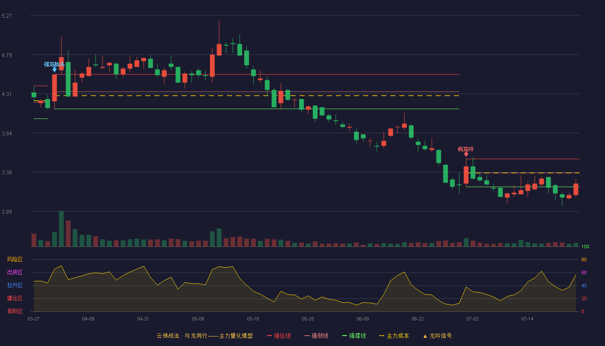Click the 2.88 price axis label
The width and height of the screenshot is (605, 346).
point(7,212)
